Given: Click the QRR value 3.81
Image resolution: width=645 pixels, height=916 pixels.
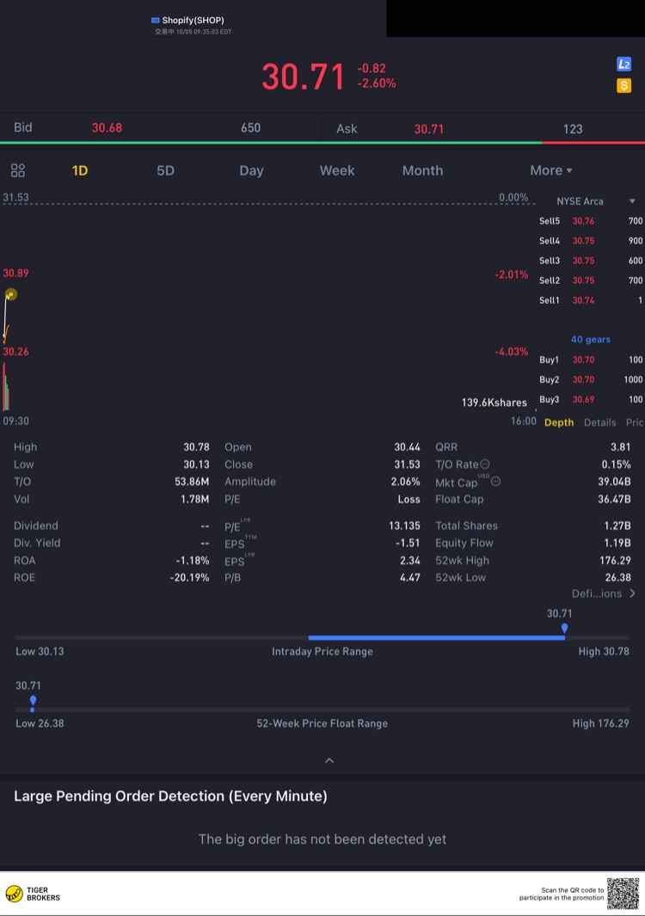Looking at the screenshot, I should pyautogui.click(x=620, y=447).
